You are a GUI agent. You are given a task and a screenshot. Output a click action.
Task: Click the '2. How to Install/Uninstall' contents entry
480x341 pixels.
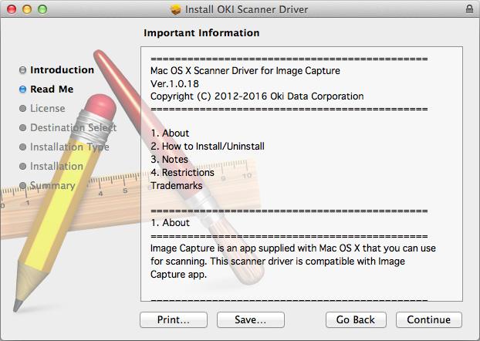(208, 146)
